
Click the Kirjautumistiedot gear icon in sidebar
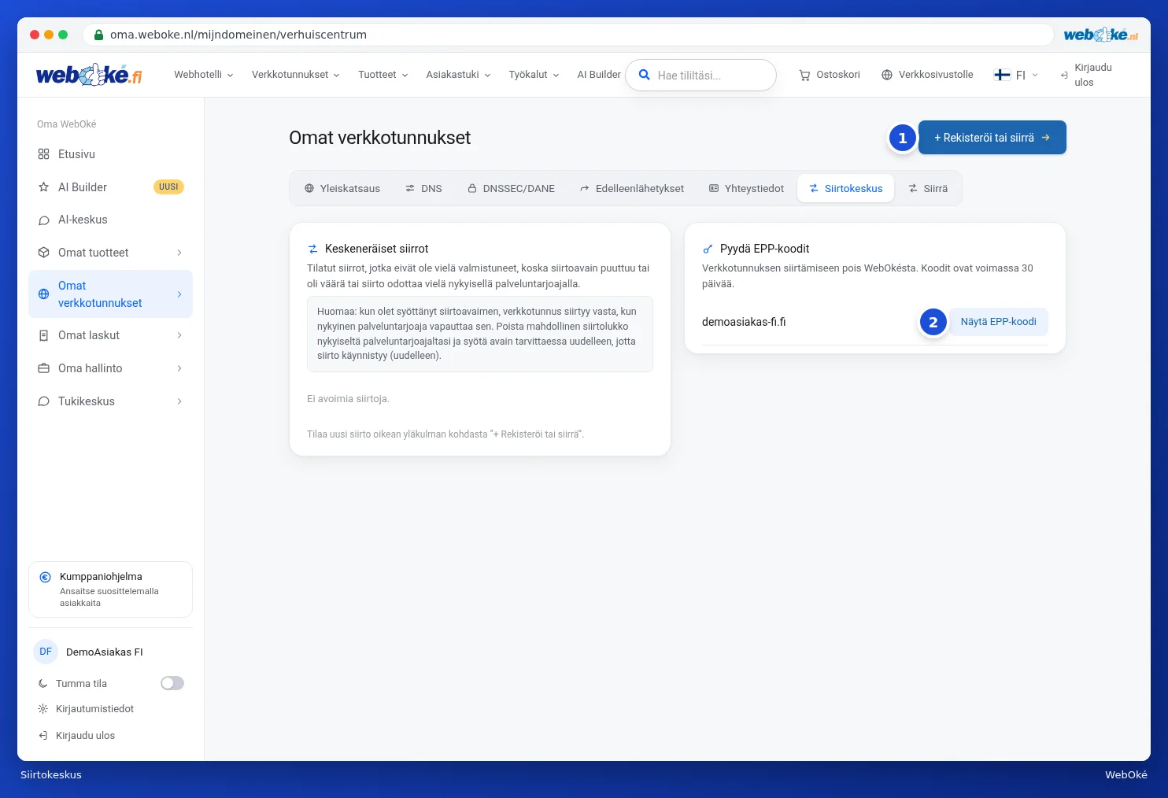(x=43, y=709)
